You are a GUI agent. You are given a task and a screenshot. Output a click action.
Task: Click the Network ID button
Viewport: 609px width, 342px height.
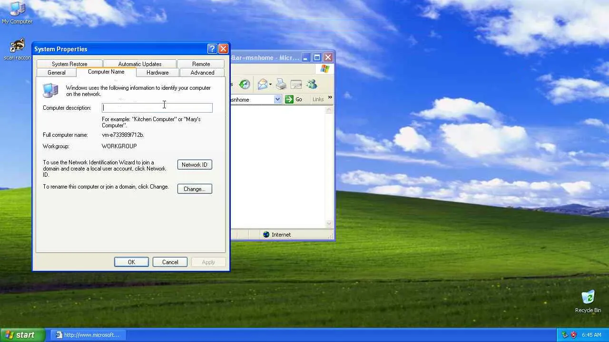195,165
